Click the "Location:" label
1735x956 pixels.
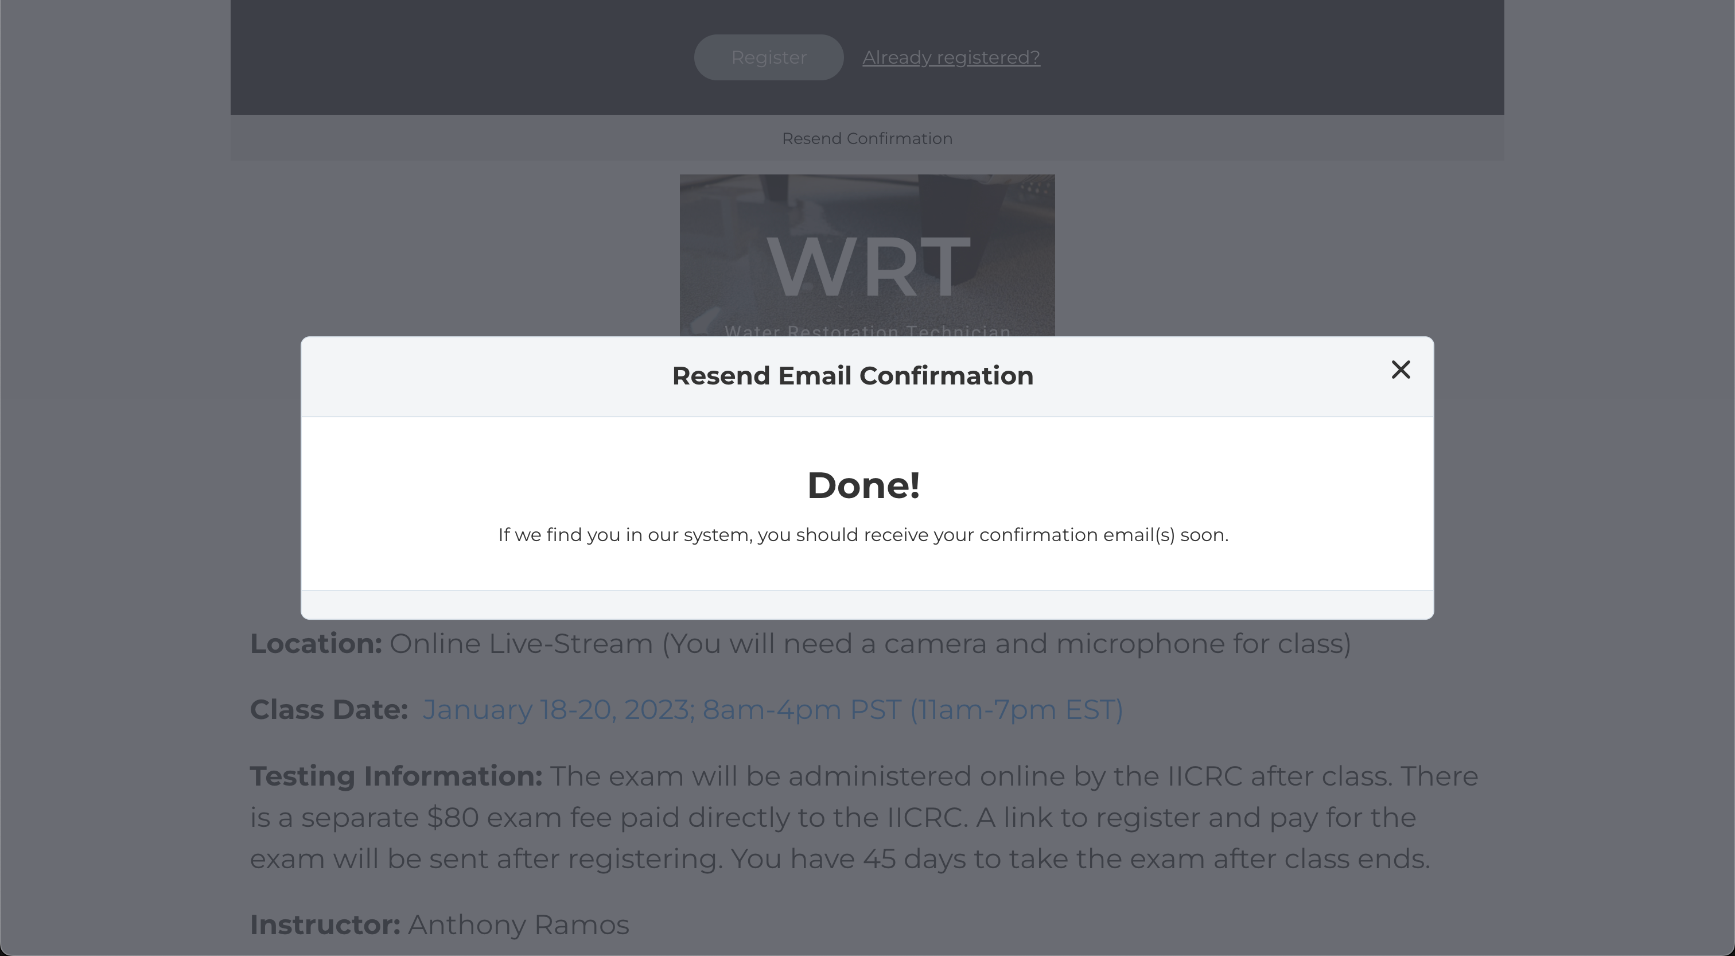coord(316,643)
